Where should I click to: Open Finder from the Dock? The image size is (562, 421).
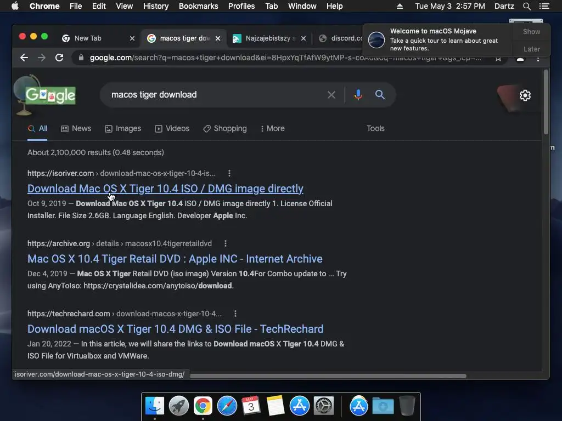click(155, 406)
